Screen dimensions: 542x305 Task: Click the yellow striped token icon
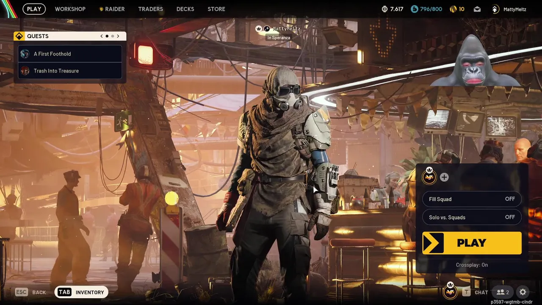pyautogui.click(x=453, y=9)
